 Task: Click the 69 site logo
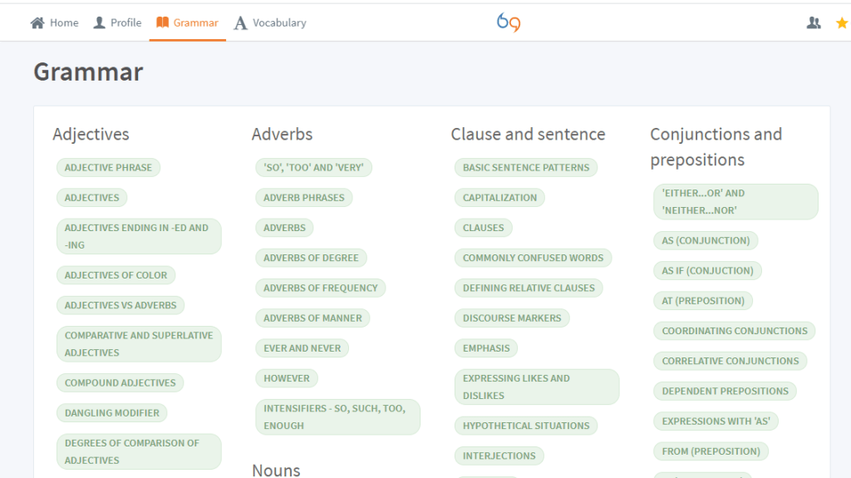pyautogui.click(x=509, y=22)
